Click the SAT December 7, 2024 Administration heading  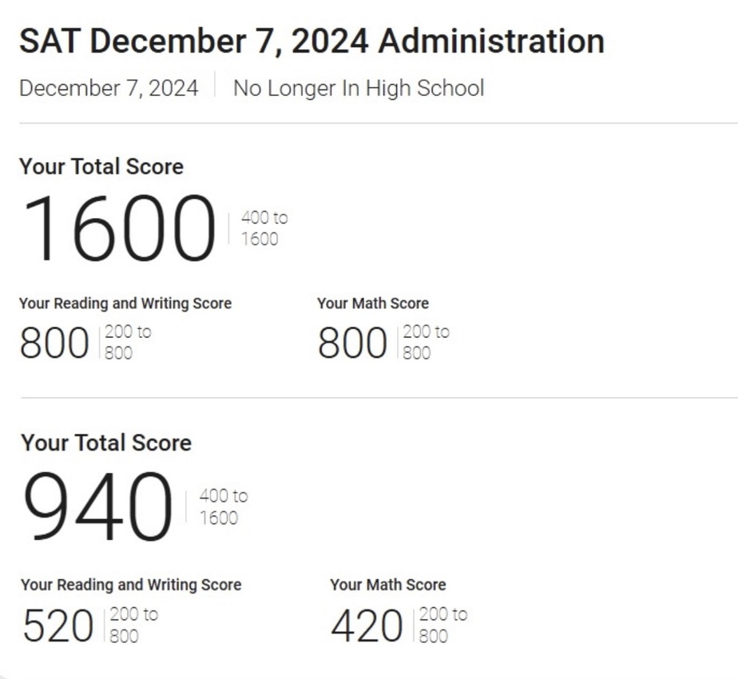[311, 42]
